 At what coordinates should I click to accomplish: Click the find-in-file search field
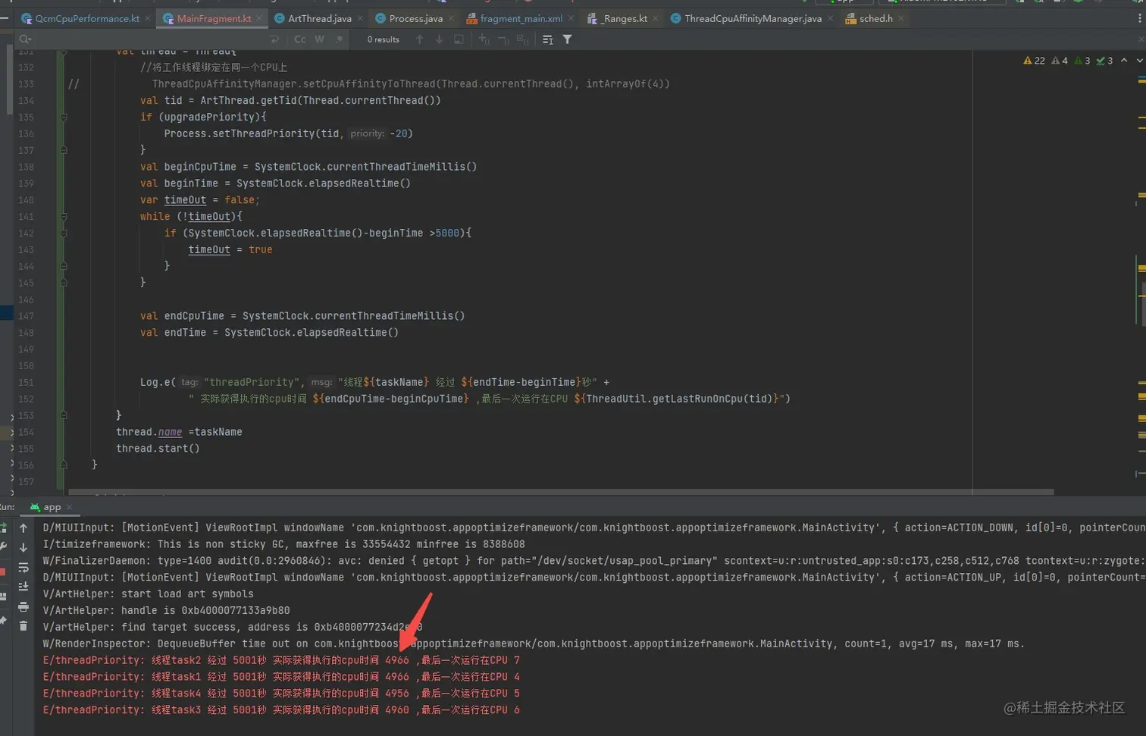coord(148,39)
